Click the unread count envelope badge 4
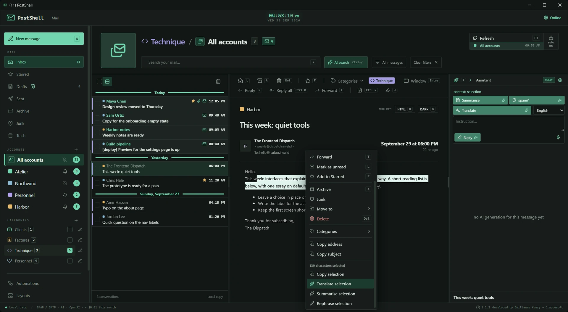Screen dimensions: 568x312 point(269,41)
